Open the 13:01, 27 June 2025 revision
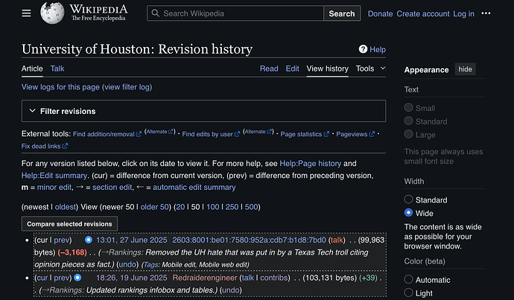 click(x=131, y=240)
